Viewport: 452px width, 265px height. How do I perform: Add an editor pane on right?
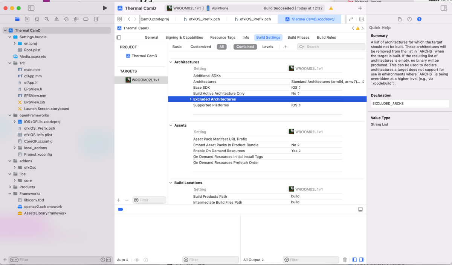[x=361, y=19]
